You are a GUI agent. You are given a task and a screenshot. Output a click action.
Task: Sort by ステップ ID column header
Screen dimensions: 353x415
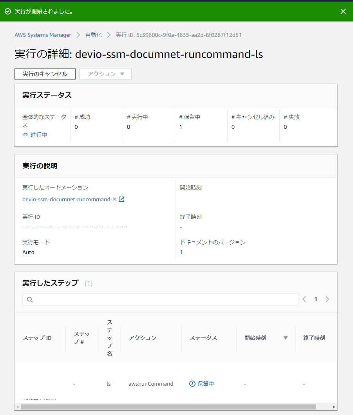coord(37,338)
